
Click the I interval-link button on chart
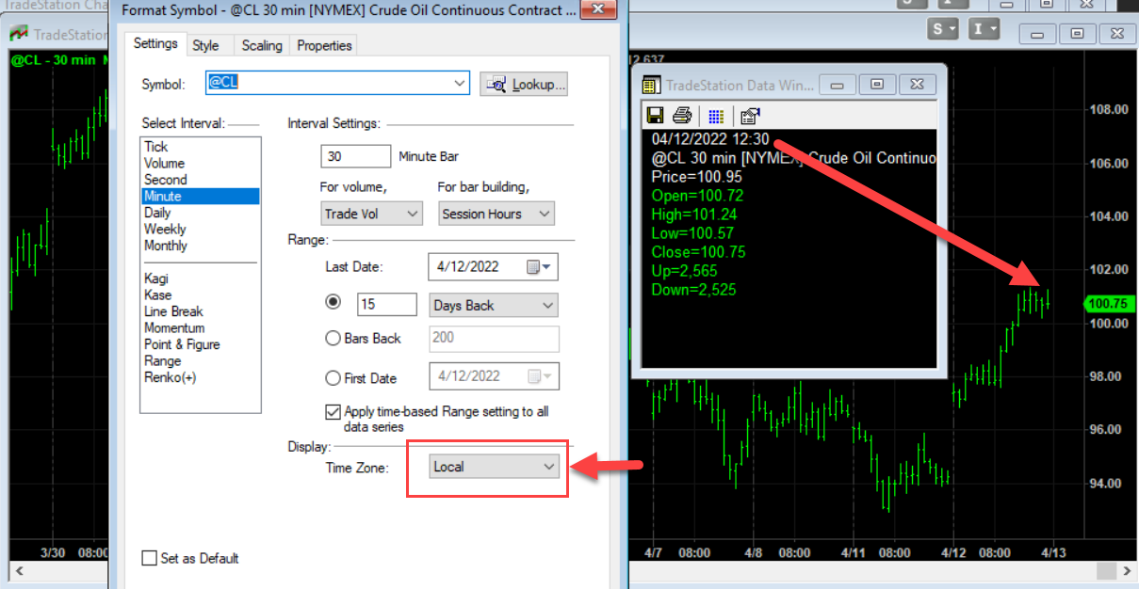985,29
